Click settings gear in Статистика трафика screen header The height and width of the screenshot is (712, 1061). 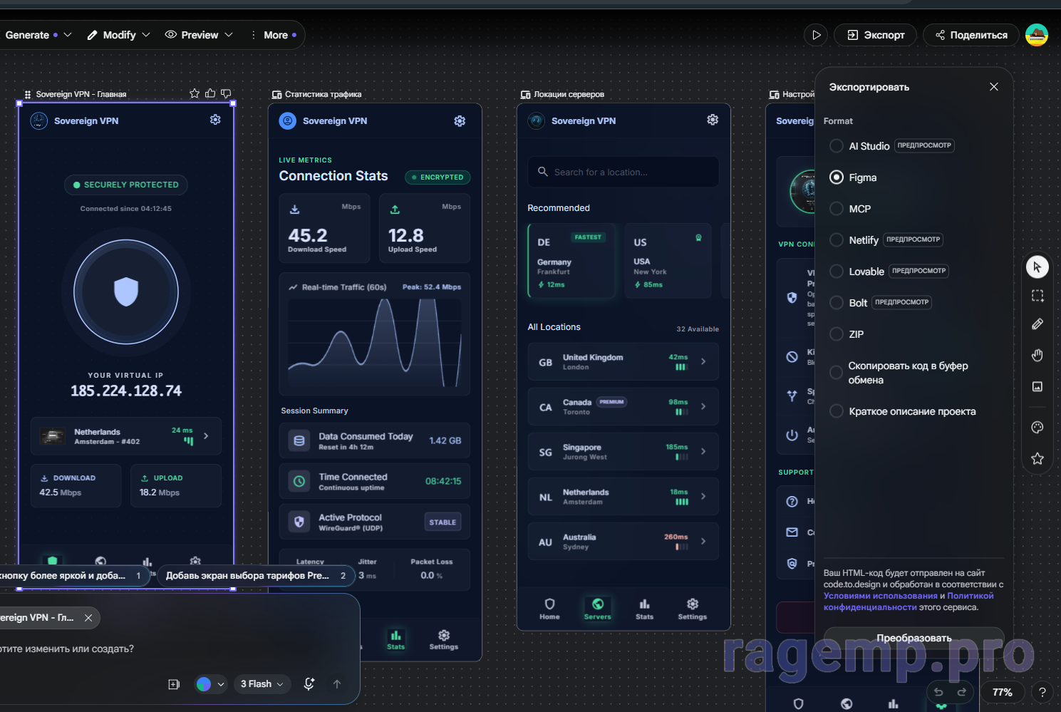460,121
